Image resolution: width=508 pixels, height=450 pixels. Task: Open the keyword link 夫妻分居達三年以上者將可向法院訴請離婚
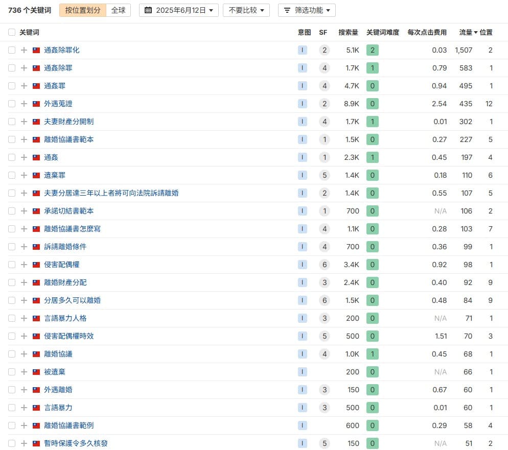pos(111,193)
